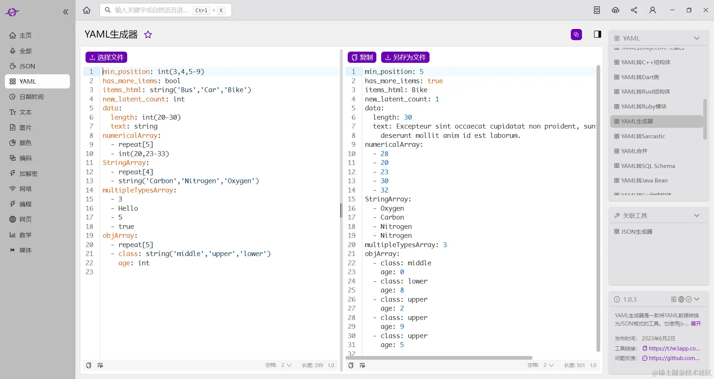Click the checkmark circle icon in version row
714x379 pixels.
[689, 299]
